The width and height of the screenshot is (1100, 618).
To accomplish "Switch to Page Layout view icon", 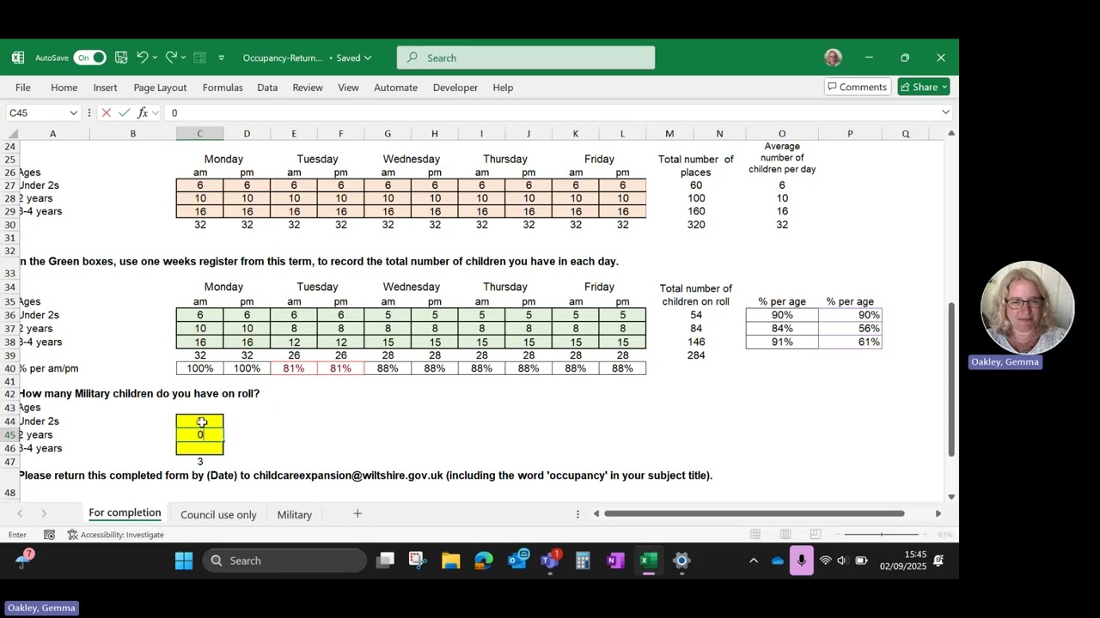I will (785, 535).
